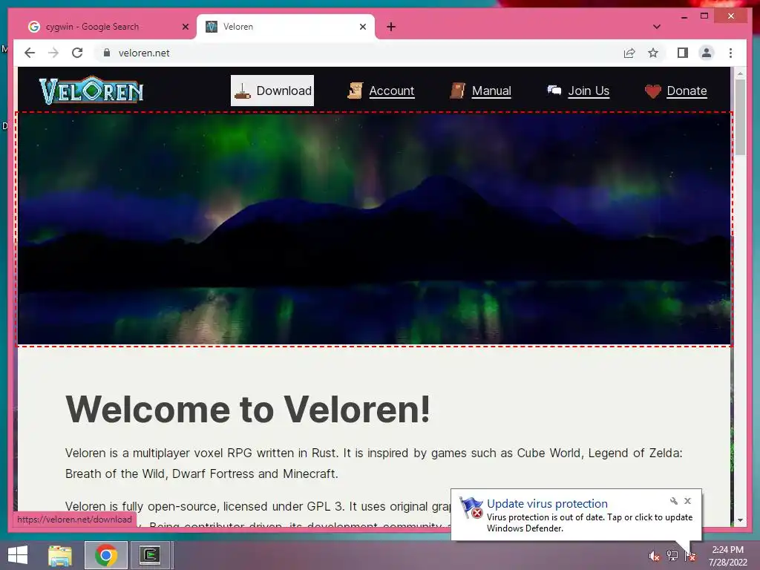
Task: Click the Windows Defender flag icon in notification
Action: click(x=471, y=508)
